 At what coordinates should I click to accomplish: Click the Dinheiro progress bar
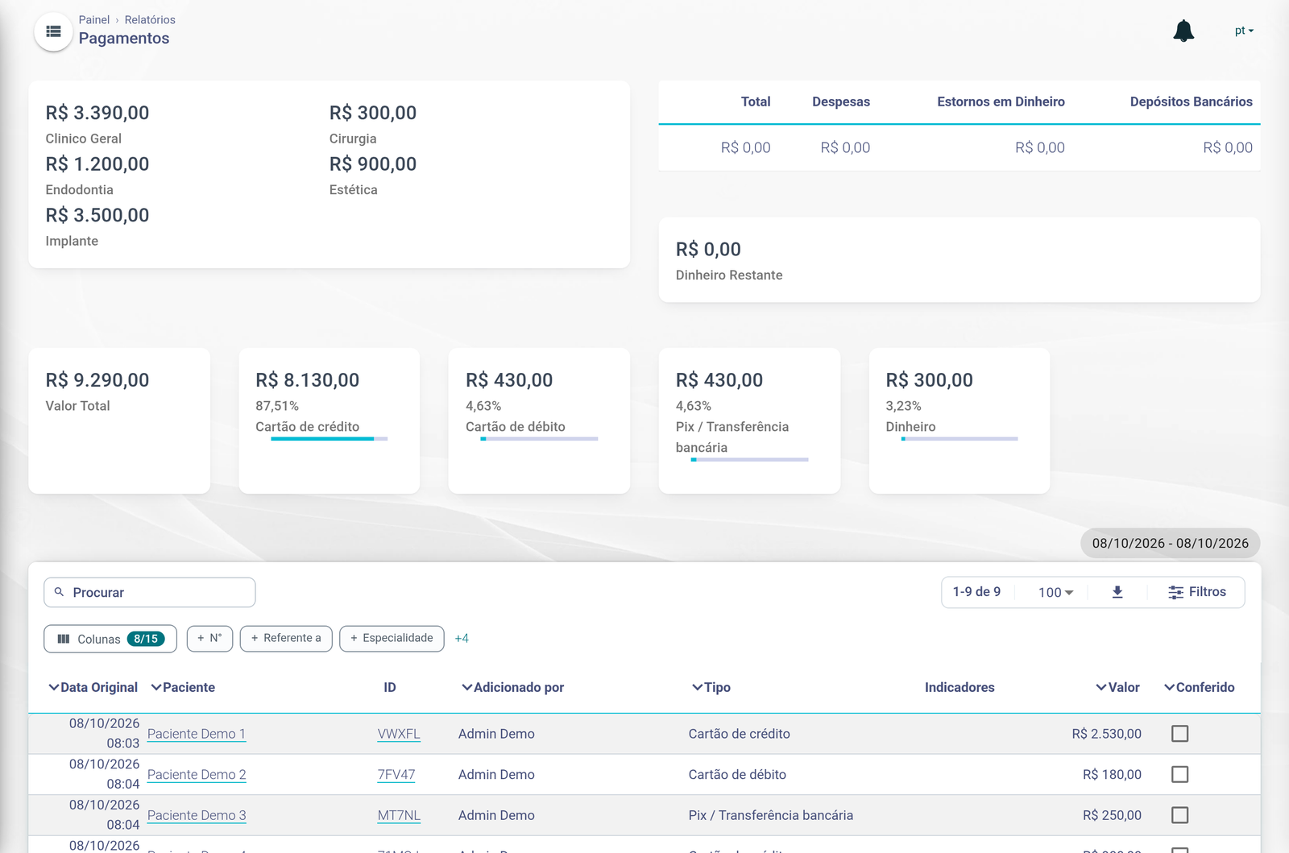(x=959, y=439)
